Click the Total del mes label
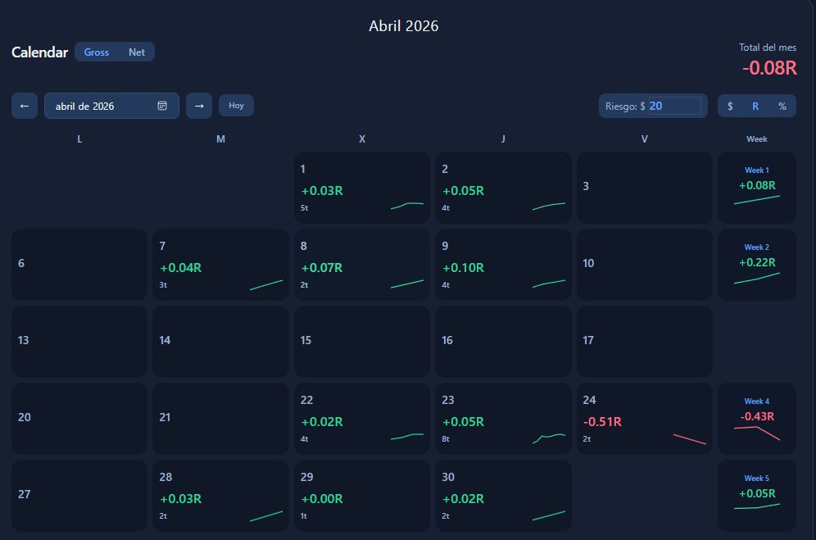The image size is (816, 540). click(768, 48)
